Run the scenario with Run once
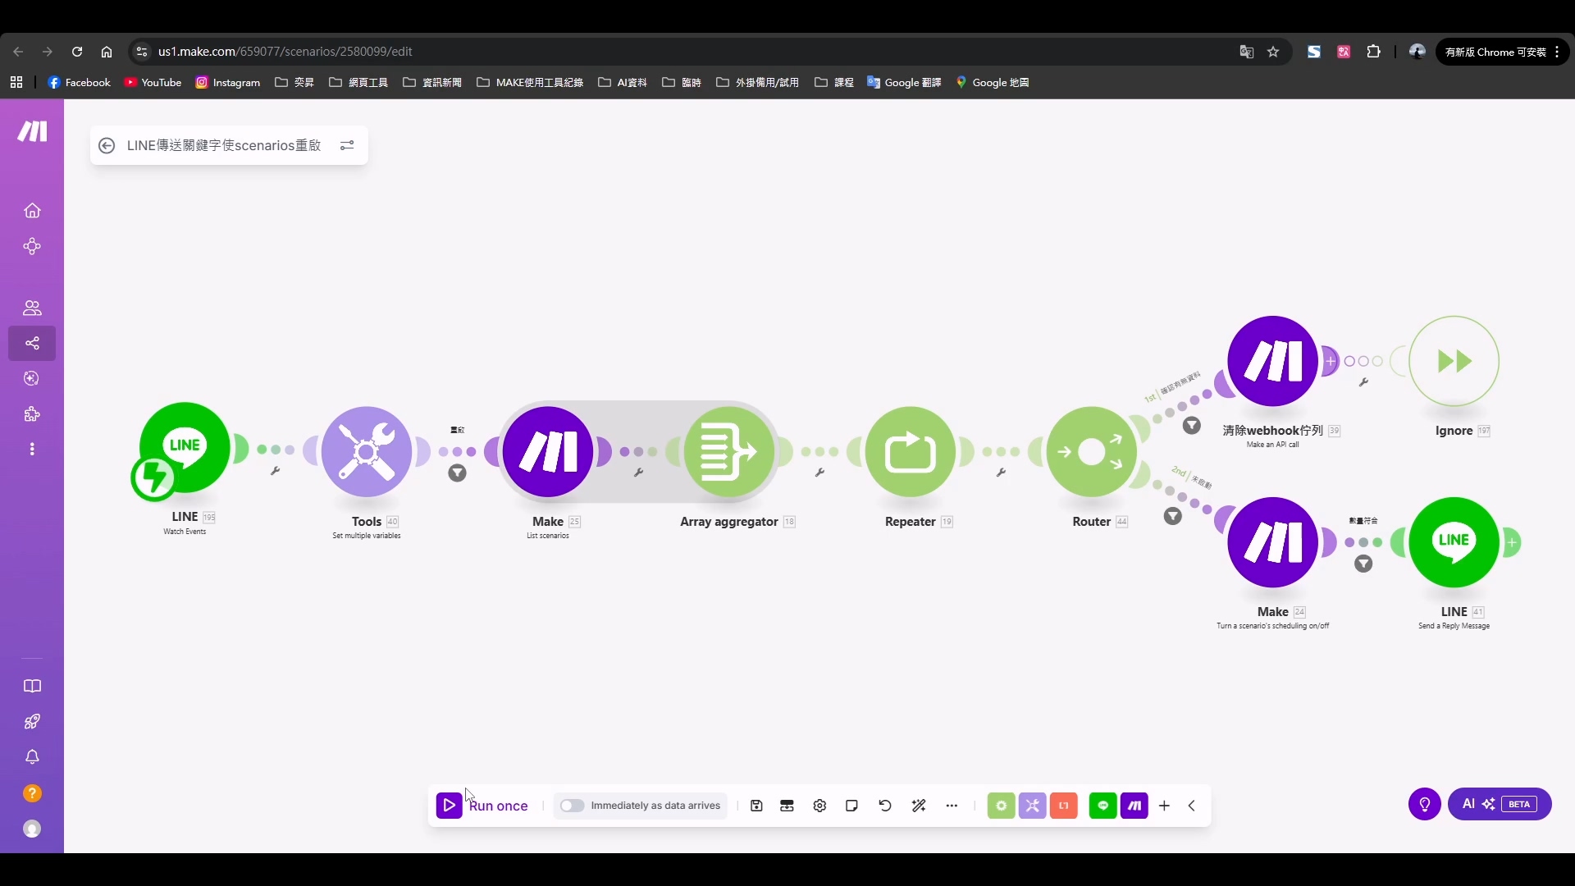The width and height of the screenshot is (1575, 886). point(482,806)
